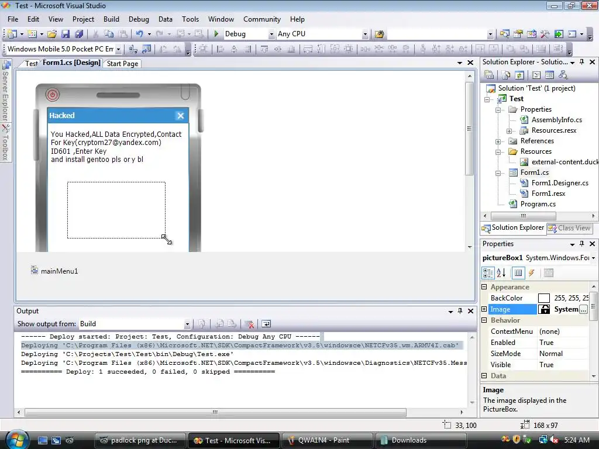
Task: Open the Downloads window in taskbar
Action: 421,440
